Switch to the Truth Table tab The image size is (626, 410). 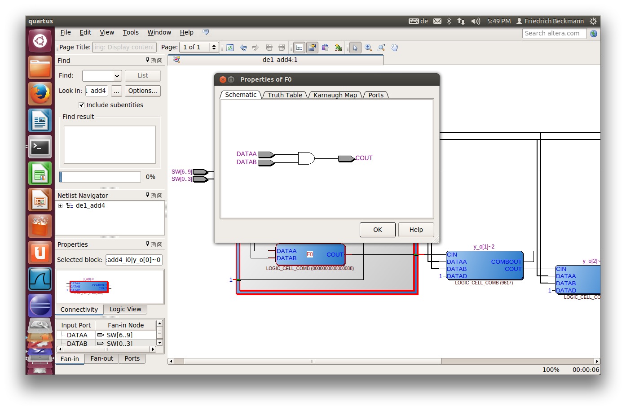tap(285, 95)
